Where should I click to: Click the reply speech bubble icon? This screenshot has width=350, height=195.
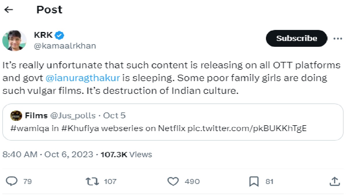coord(12,181)
